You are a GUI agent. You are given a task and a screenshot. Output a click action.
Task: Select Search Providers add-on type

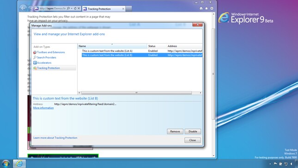pyautogui.click(x=46, y=57)
